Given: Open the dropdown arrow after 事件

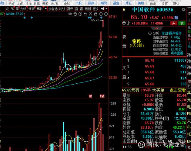Looking at the screenshot, I should [46, 9].
